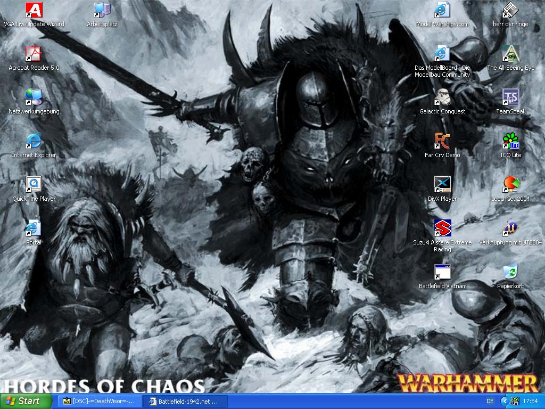Viewport: 545px width, 409px height.
Task: Launch the Internet Explorer desktop shortcut
Action: 34,142
